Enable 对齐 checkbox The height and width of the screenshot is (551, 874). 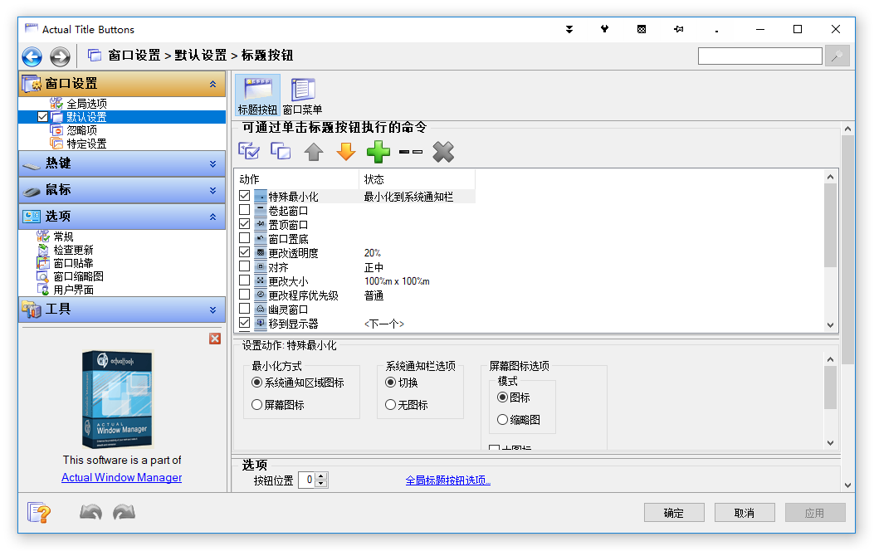[x=244, y=266]
